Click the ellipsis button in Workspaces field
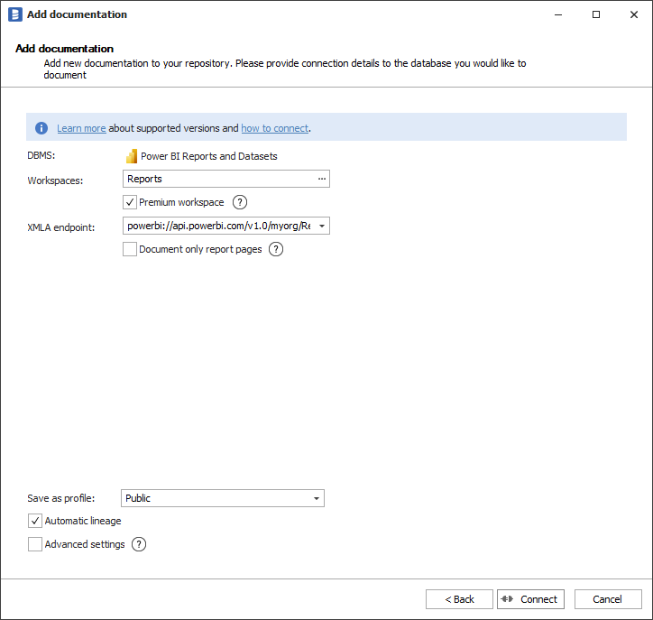 [321, 179]
